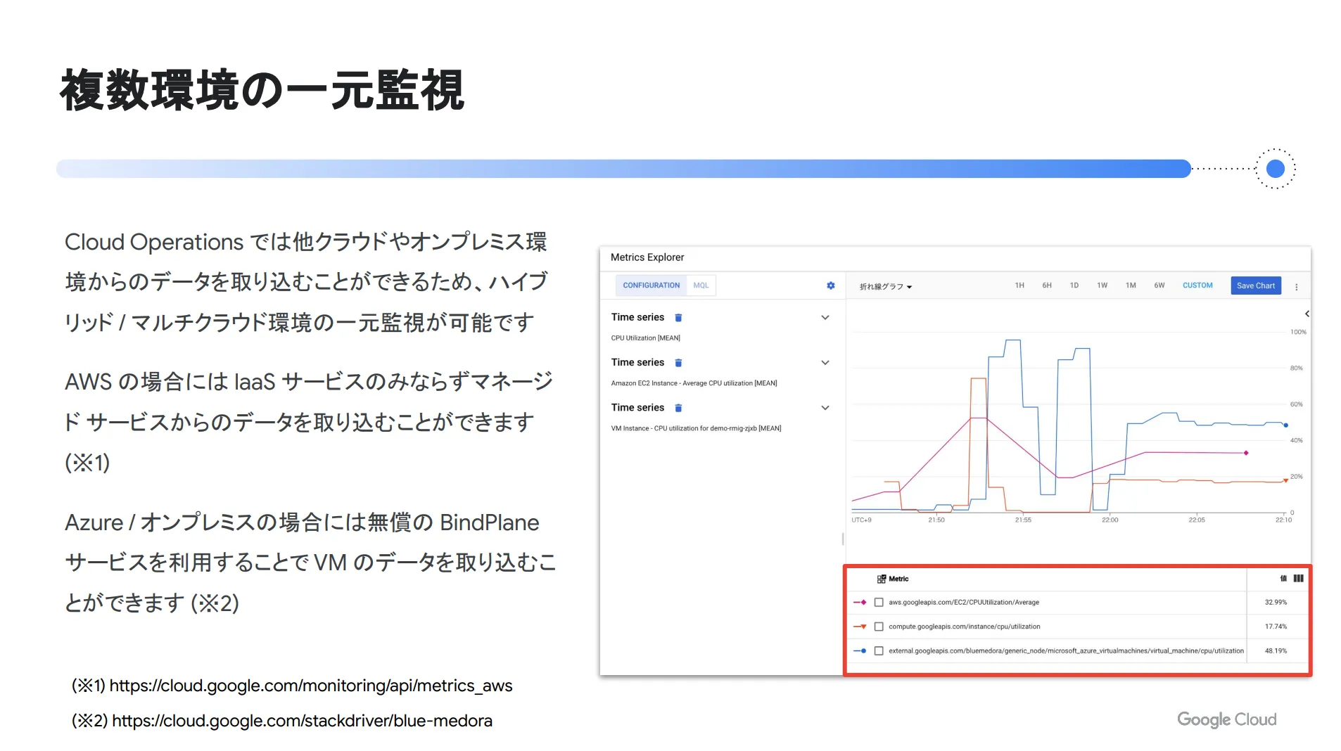Click the 値 value column header
1341x751 pixels.
(x=1283, y=579)
